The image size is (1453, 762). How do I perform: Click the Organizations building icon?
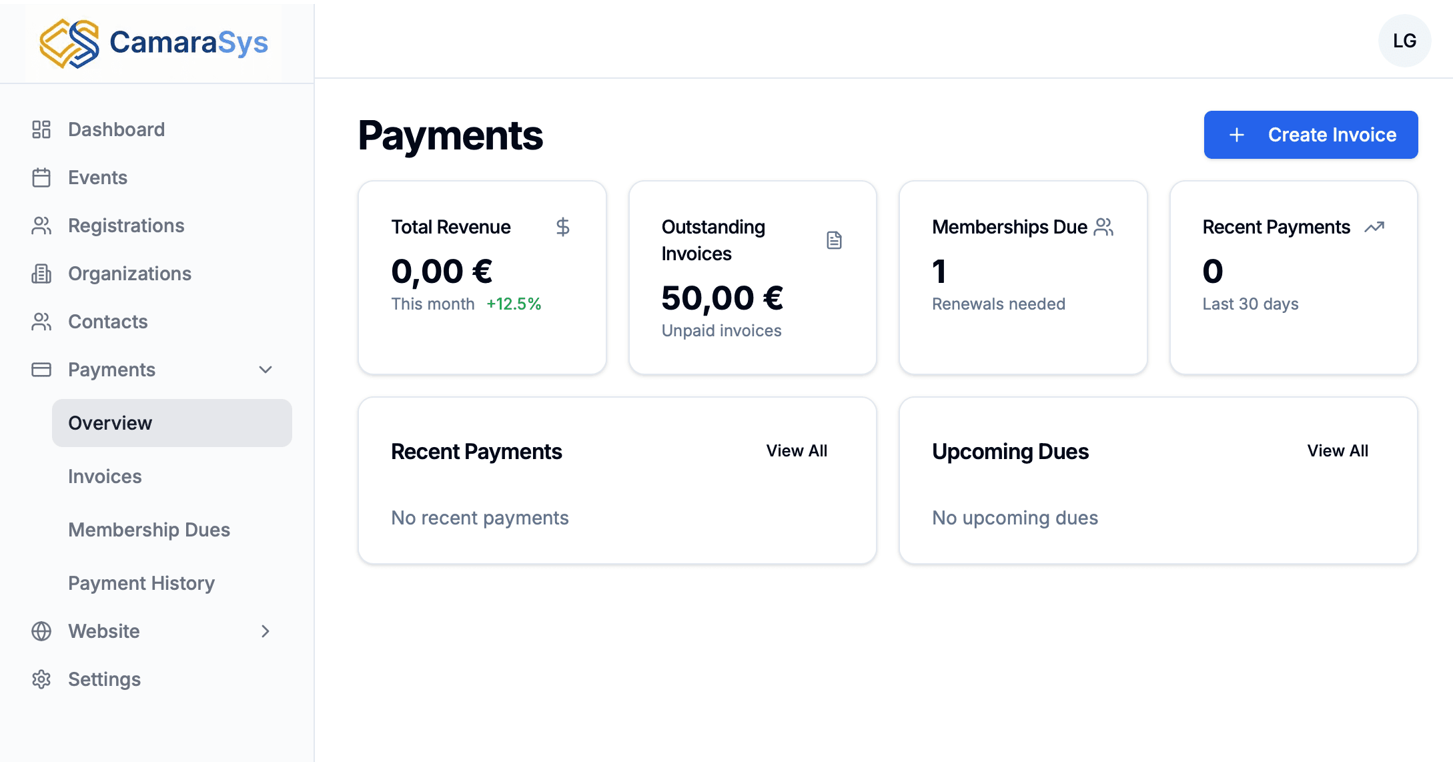41,274
